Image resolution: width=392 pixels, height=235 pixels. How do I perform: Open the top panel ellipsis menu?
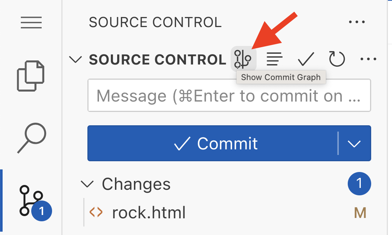(357, 22)
